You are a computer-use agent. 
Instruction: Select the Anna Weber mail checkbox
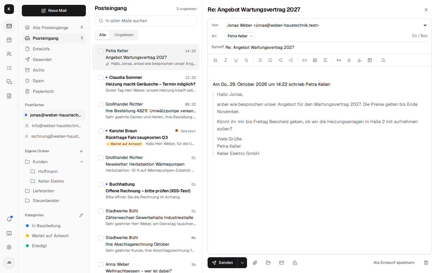coord(101,265)
